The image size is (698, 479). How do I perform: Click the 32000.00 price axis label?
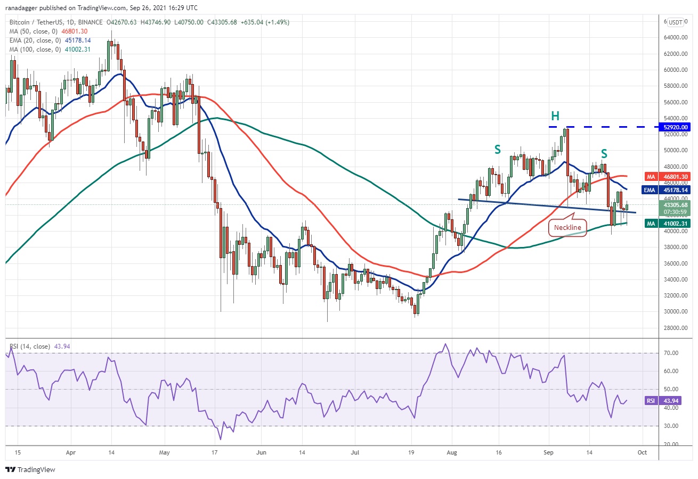[x=675, y=296]
